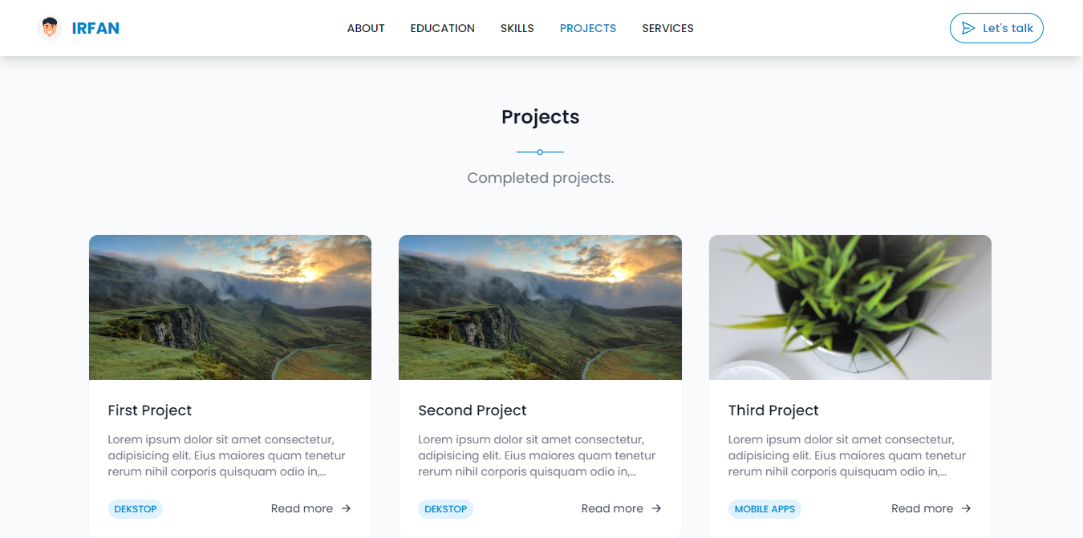Click the paper plane icon in Let's talk
The width and height of the screenshot is (1083, 538).
pyautogui.click(x=967, y=28)
